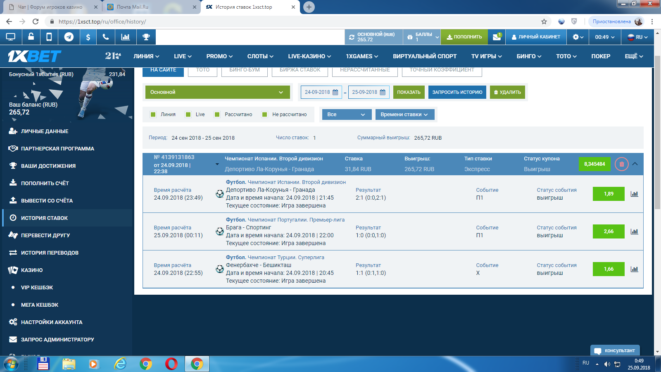Collapse the coupon details chevron
Image resolution: width=661 pixels, height=372 pixels.
pyautogui.click(x=635, y=164)
